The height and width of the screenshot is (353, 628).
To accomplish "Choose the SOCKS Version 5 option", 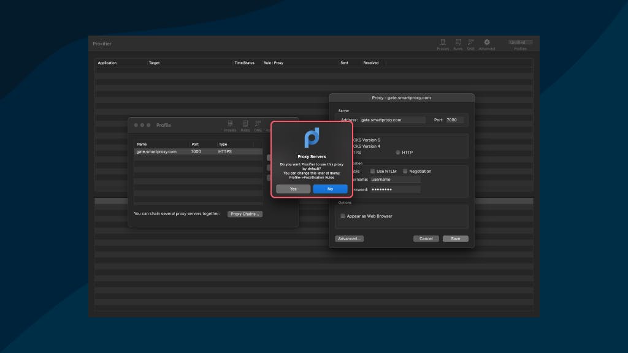I will [x=367, y=140].
